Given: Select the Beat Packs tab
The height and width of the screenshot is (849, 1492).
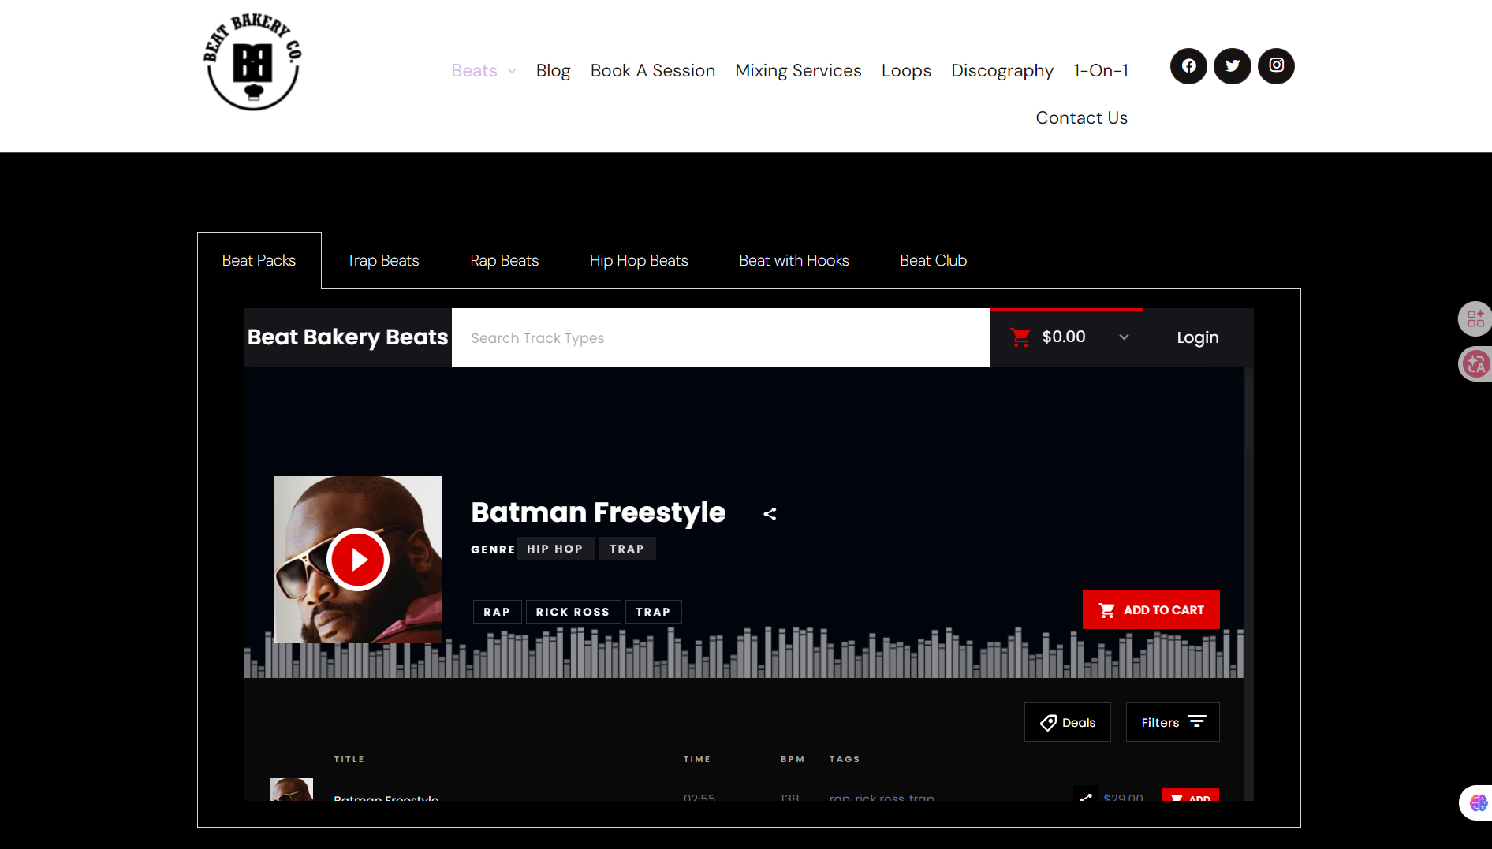Looking at the screenshot, I should pos(259,261).
